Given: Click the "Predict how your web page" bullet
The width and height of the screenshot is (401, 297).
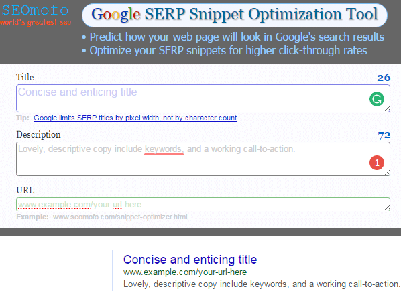Looking at the screenshot, I should pos(233,37).
